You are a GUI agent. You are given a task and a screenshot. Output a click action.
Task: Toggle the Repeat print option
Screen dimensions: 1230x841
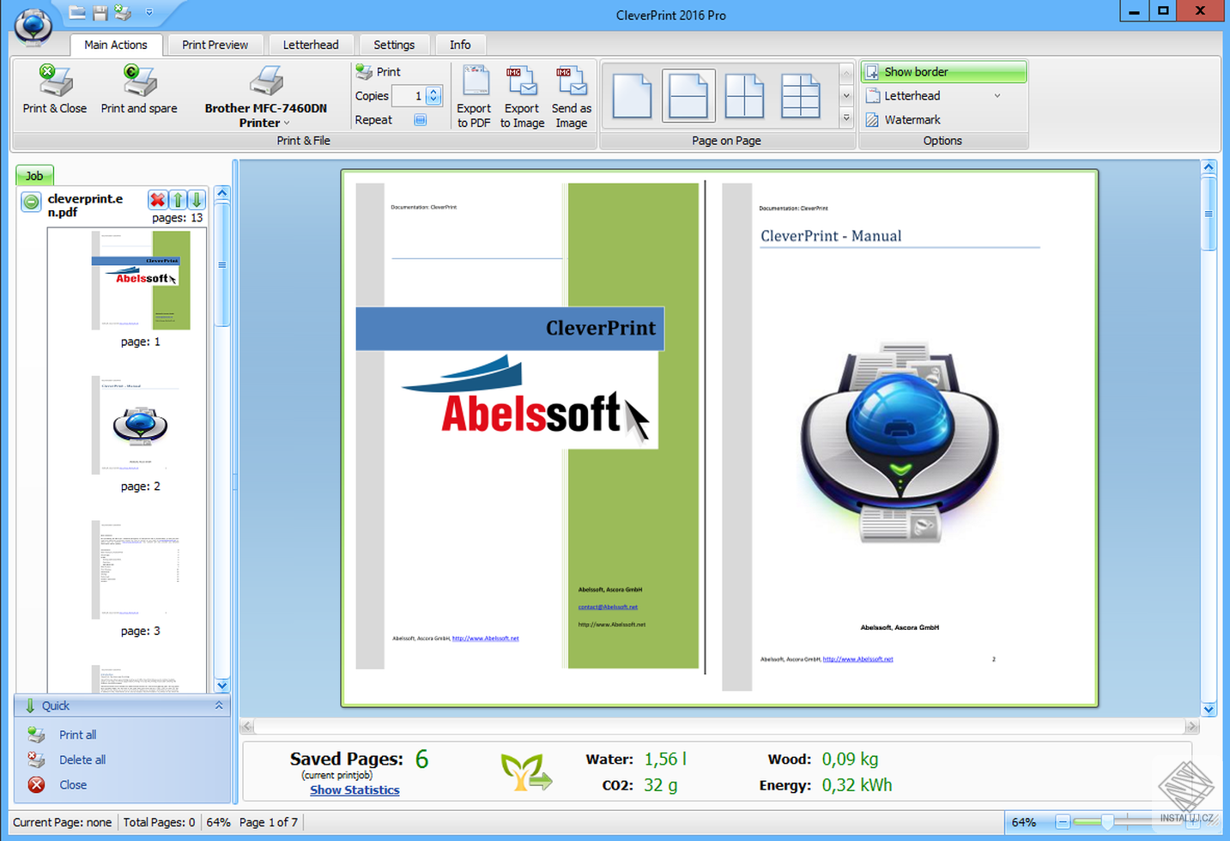pos(420,120)
